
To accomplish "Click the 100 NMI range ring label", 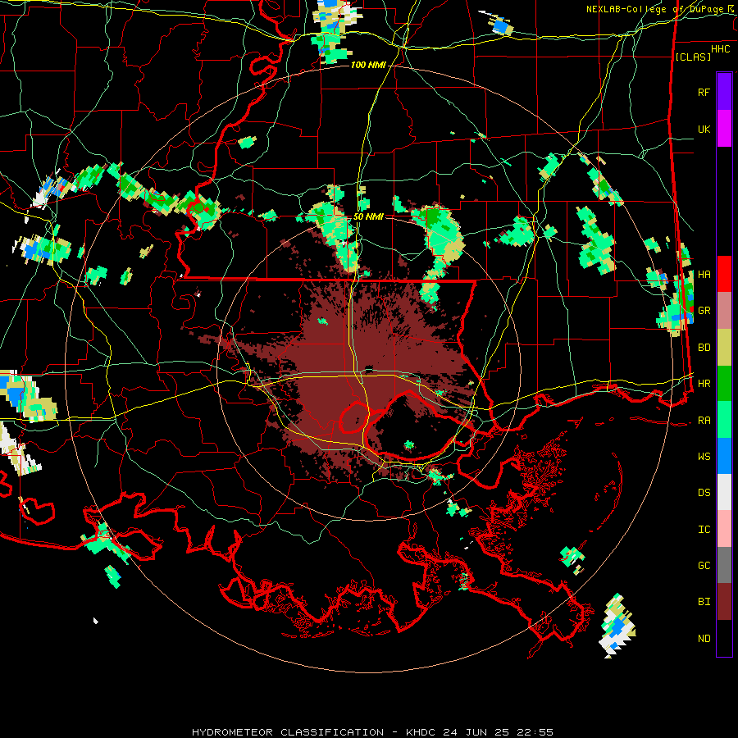I will coord(368,65).
